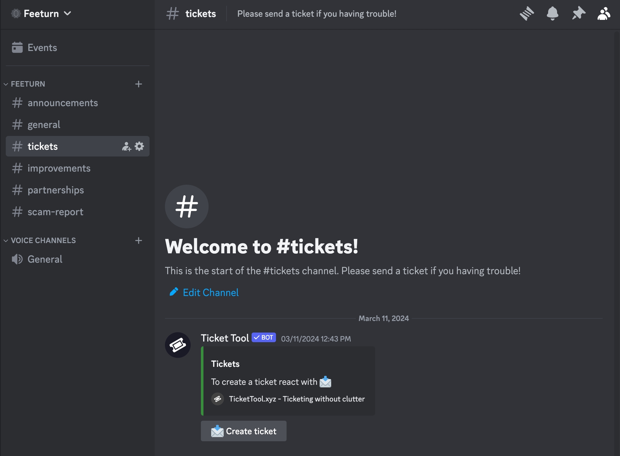The height and width of the screenshot is (456, 620).
Task: Collapse the FEETURN category
Action: point(28,84)
